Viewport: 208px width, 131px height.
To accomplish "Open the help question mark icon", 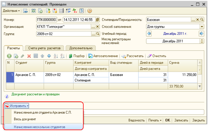I will pyautogui.click(x=90, y=11).
